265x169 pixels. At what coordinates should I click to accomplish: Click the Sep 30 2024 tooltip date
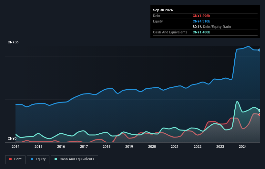(163, 10)
